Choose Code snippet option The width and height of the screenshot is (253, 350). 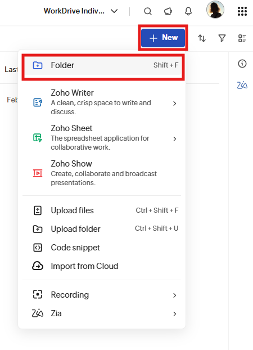[102, 248]
